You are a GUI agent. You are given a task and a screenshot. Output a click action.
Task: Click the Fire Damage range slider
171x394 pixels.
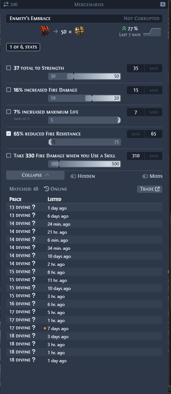[85, 98]
